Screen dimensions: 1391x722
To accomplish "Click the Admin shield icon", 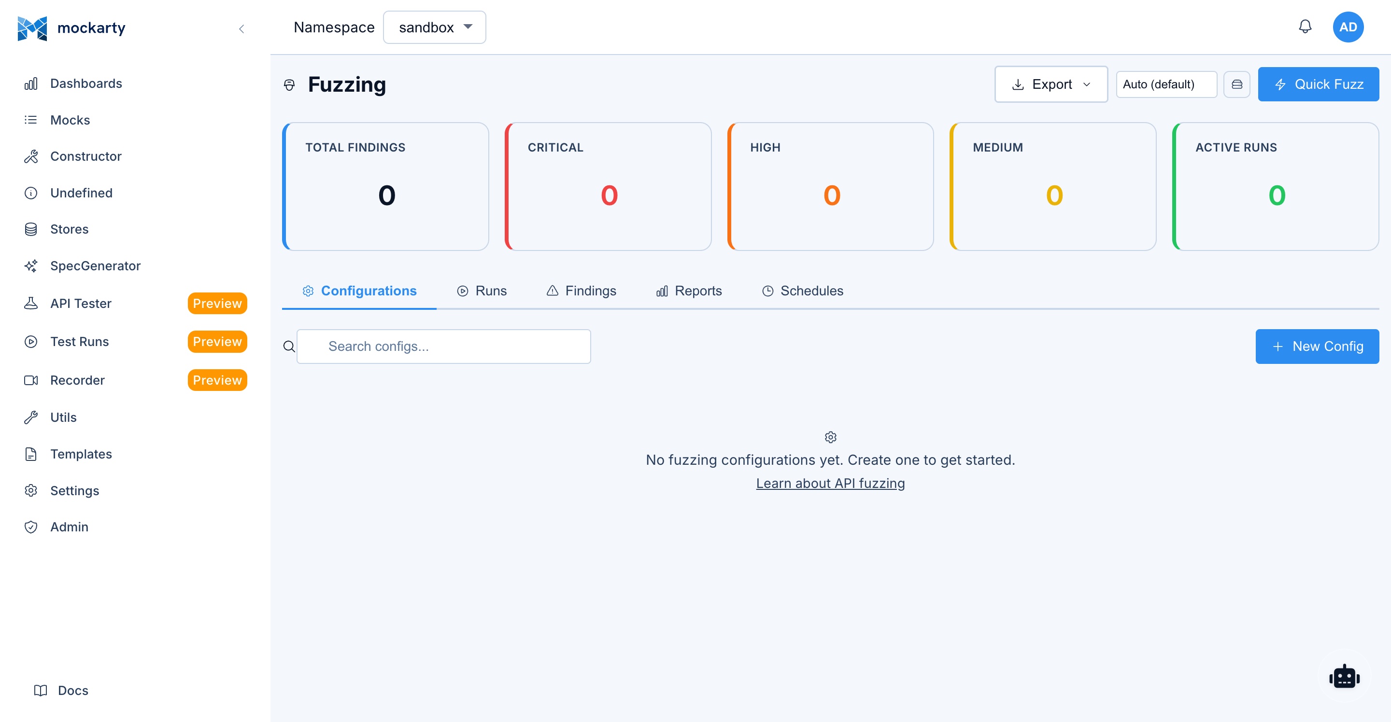I will coord(31,527).
